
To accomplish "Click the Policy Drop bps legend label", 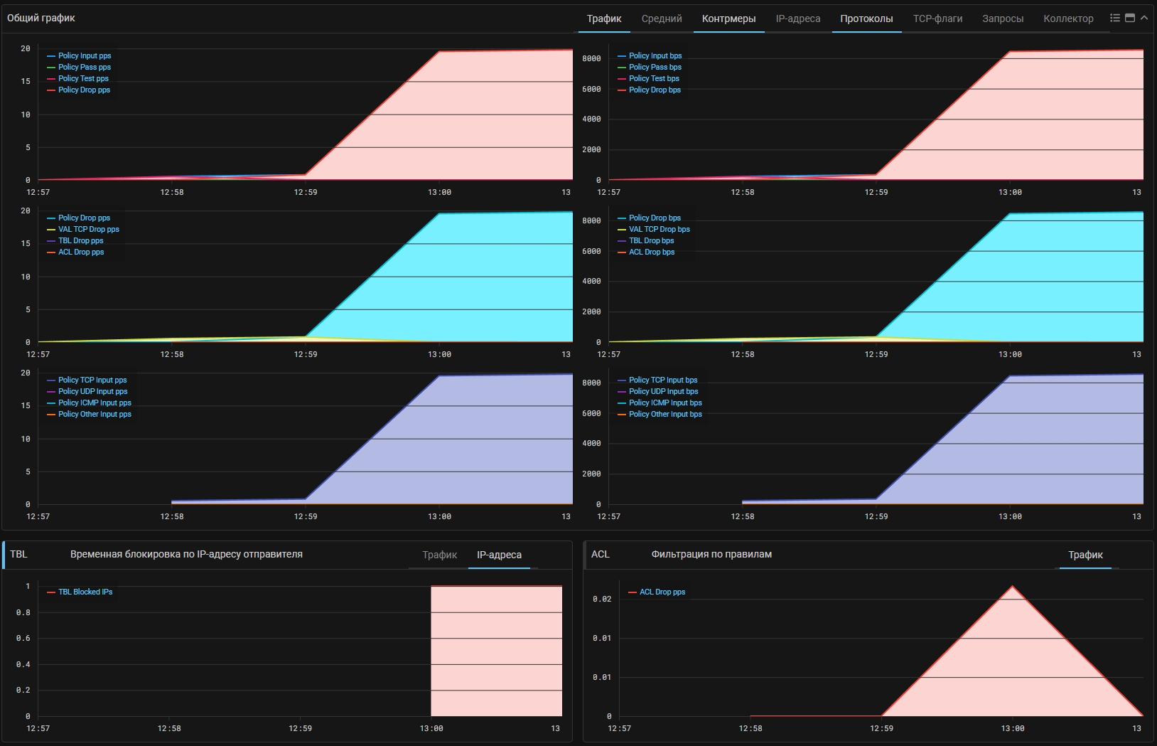I will coord(655,90).
